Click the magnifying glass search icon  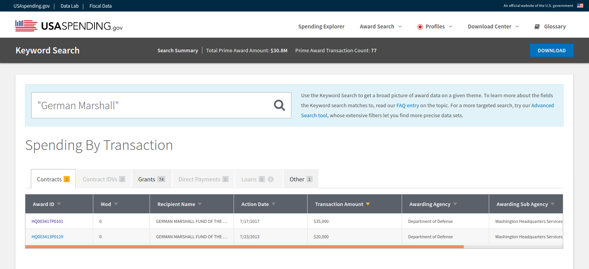(279, 105)
